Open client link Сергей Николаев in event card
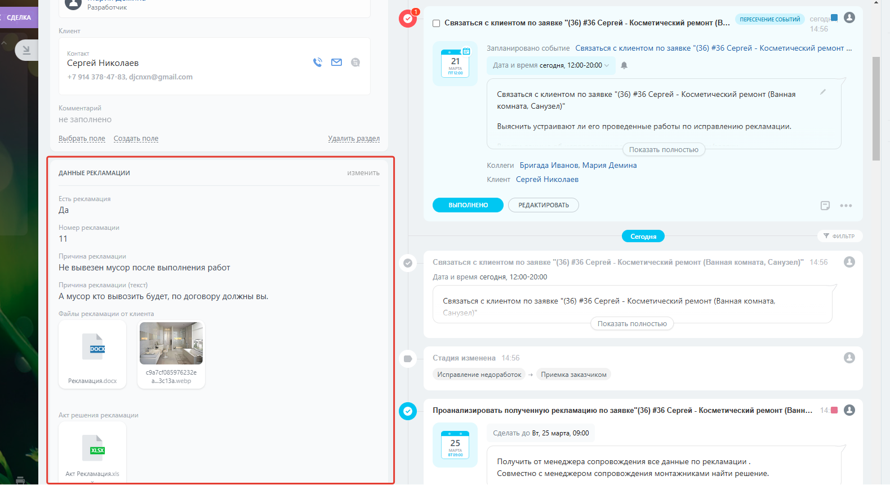The width and height of the screenshot is (890, 485). pyautogui.click(x=547, y=180)
